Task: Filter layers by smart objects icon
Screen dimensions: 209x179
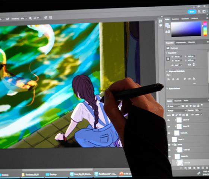Action: pos(198,106)
